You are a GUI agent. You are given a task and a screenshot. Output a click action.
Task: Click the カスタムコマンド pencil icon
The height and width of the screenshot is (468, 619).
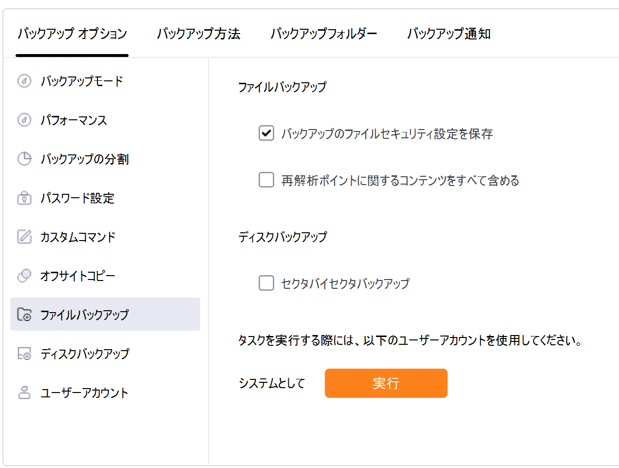pyautogui.click(x=24, y=237)
